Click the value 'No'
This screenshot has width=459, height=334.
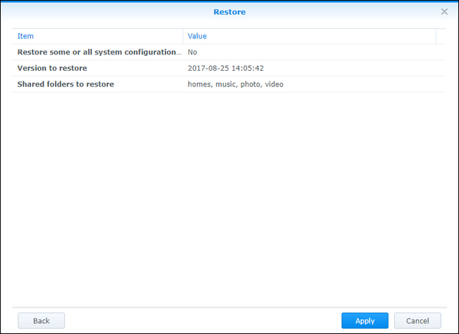[x=192, y=52]
